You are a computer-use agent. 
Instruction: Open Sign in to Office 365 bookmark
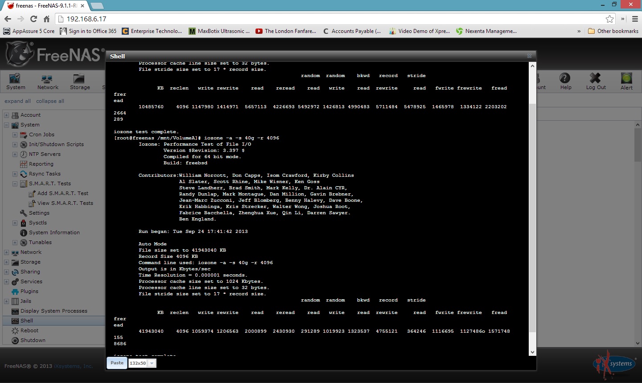pos(88,31)
